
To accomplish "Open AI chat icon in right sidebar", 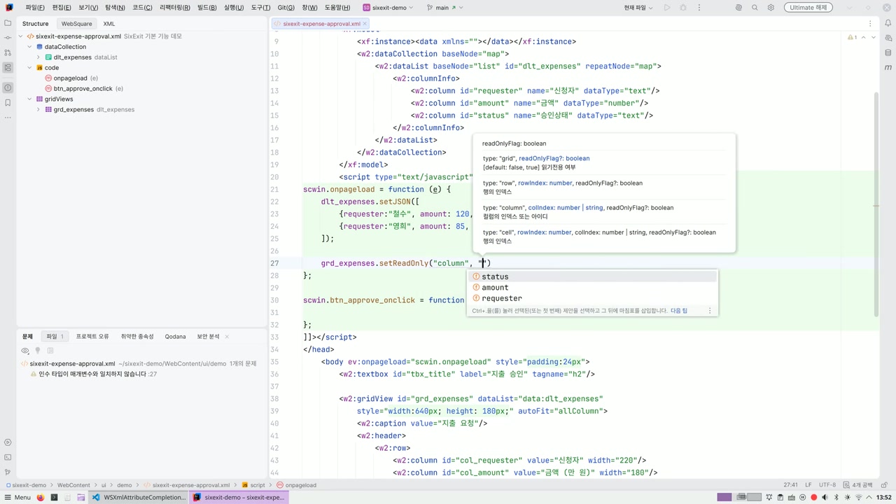I will click(888, 37).
